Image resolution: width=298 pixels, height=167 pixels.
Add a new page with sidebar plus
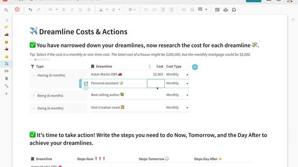click(x=7, y=94)
